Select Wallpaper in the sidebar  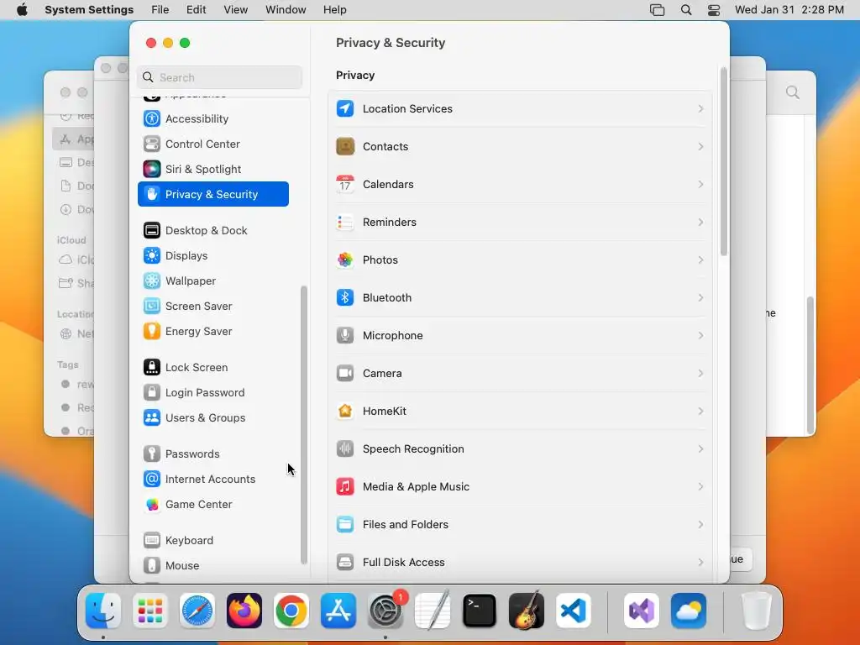point(213,281)
